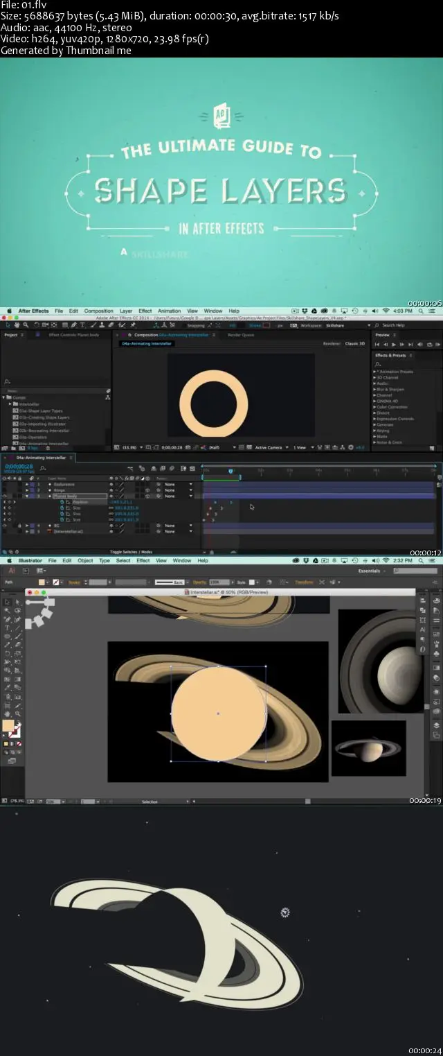Open the 1 View layout dropdown
This screenshot has height=1056, width=443.
[303, 447]
